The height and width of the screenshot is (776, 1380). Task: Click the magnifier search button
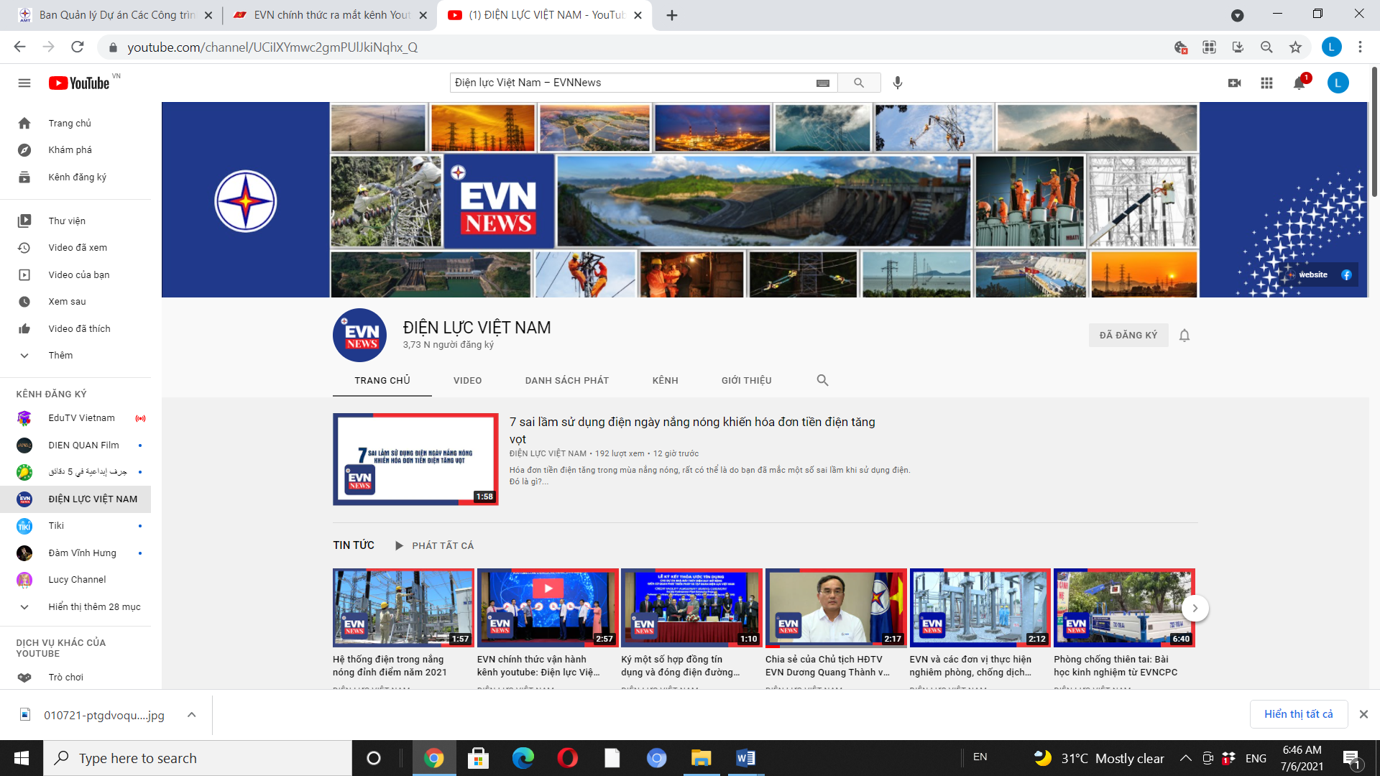859,83
